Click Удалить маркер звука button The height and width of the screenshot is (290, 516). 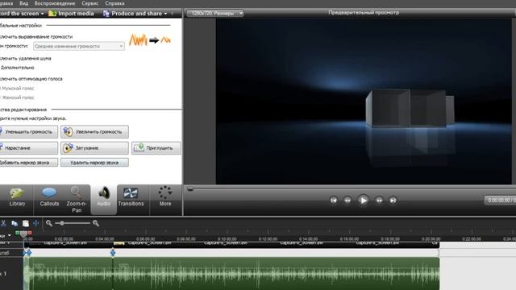click(94, 163)
